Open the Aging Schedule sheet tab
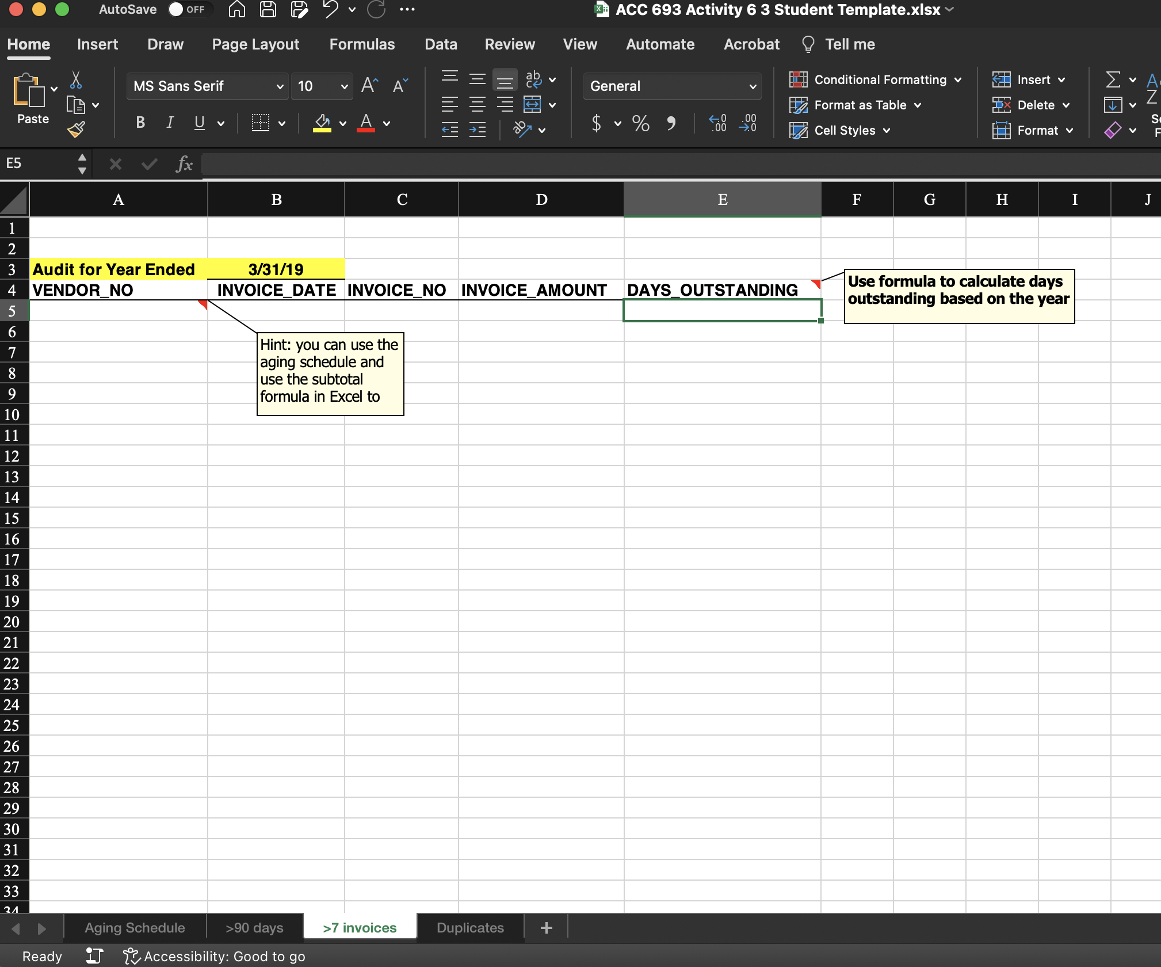 (x=135, y=928)
